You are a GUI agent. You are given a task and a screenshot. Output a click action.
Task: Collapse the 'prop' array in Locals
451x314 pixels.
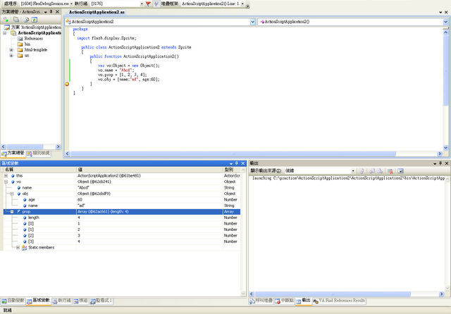(x=12, y=211)
